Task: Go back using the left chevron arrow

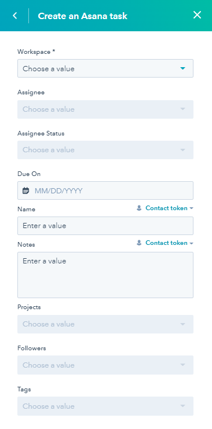Action: click(15, 16)
